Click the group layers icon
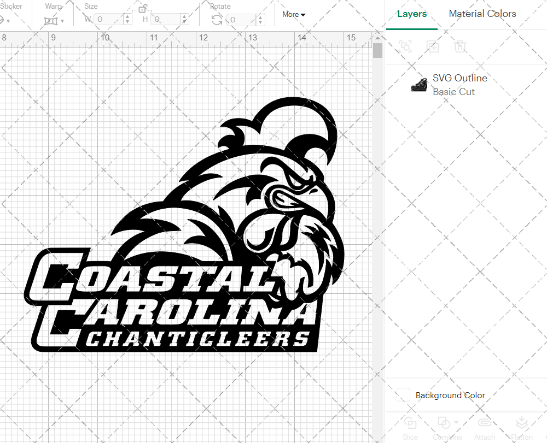Viewport: 547px width, 443px height. click(405, 46)
